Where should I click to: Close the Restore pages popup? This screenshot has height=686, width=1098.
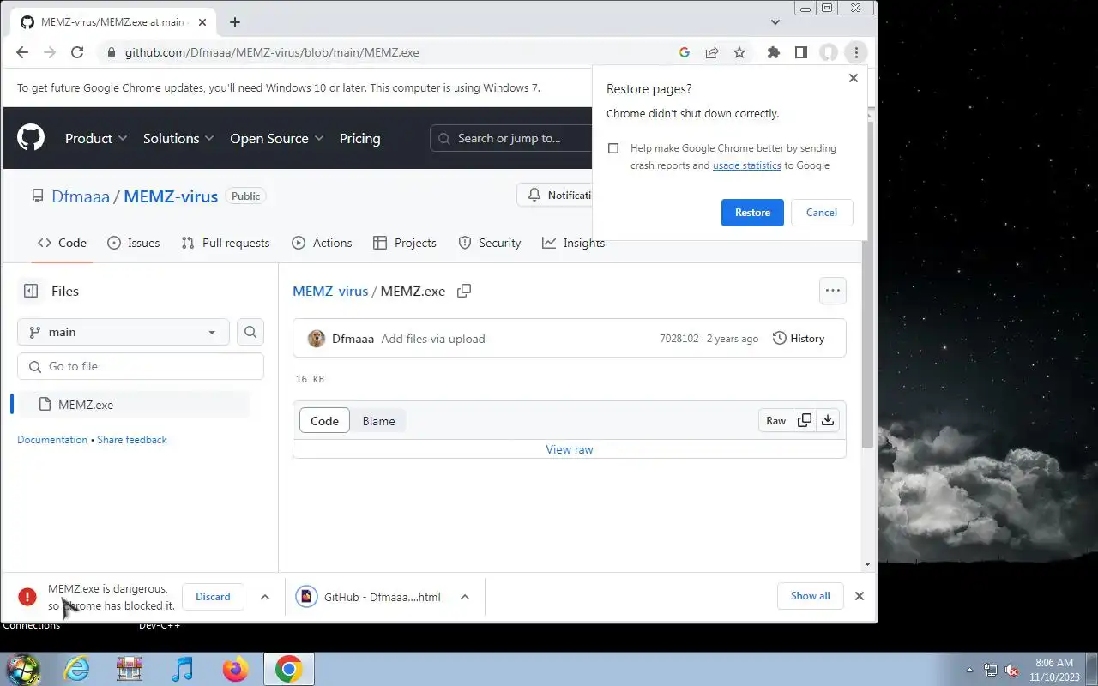click(853, 78)
